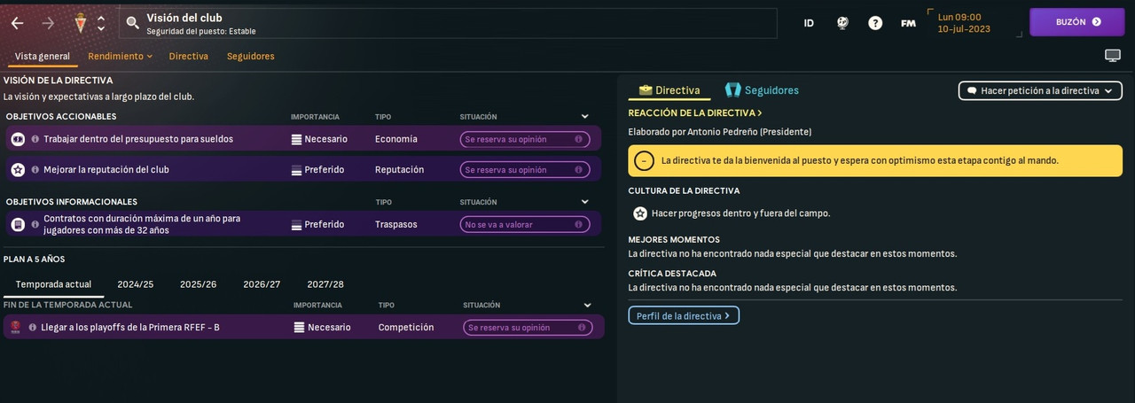This screenshot has width=1135, height=403.
Task: Click the date Lun 09:00 10-jul-2023
Action: pyautogui.click(x=965, y=22)
